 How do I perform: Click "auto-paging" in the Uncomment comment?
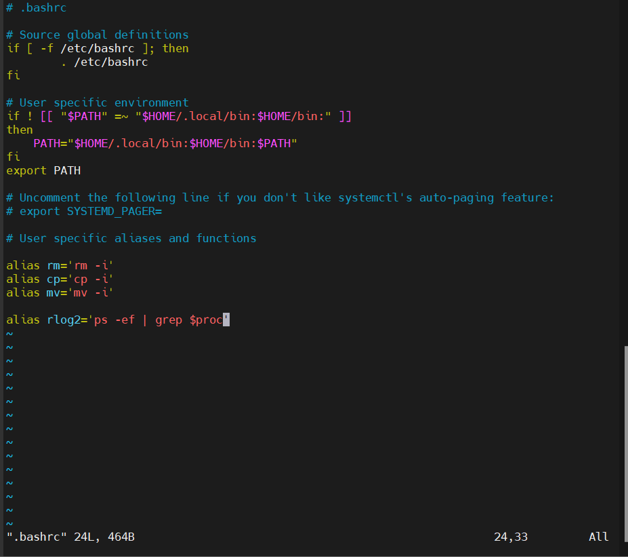click(456, 197)
